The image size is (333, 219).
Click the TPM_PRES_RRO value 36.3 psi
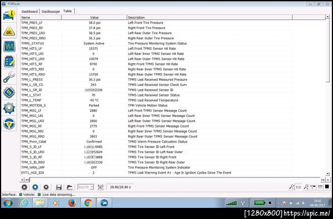point(94,38)
